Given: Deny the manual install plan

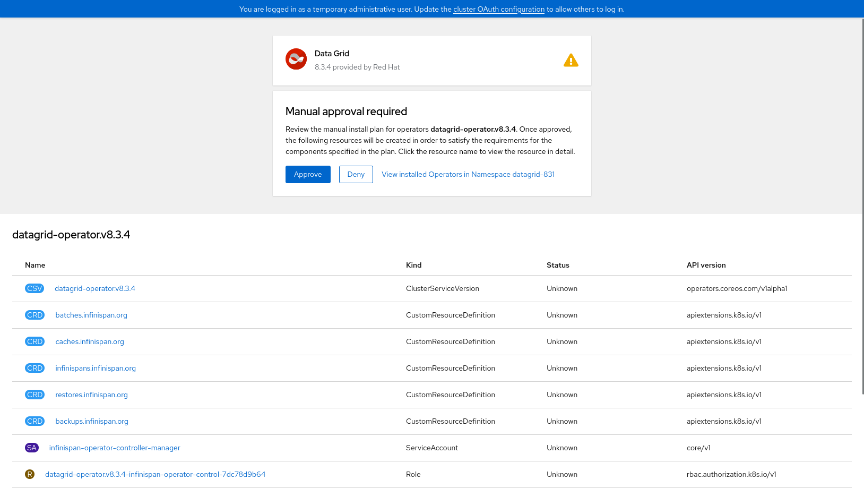Looking at the screenshot, I should click(356, 174).
